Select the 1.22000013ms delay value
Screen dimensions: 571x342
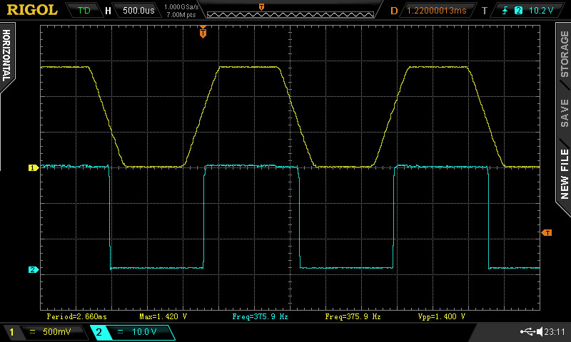click(x=437, y=11)
